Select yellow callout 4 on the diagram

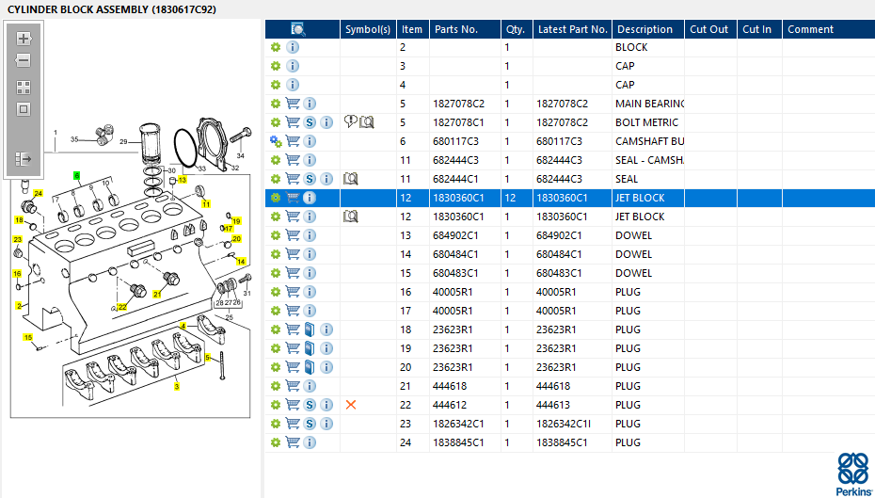coord(183,326)
